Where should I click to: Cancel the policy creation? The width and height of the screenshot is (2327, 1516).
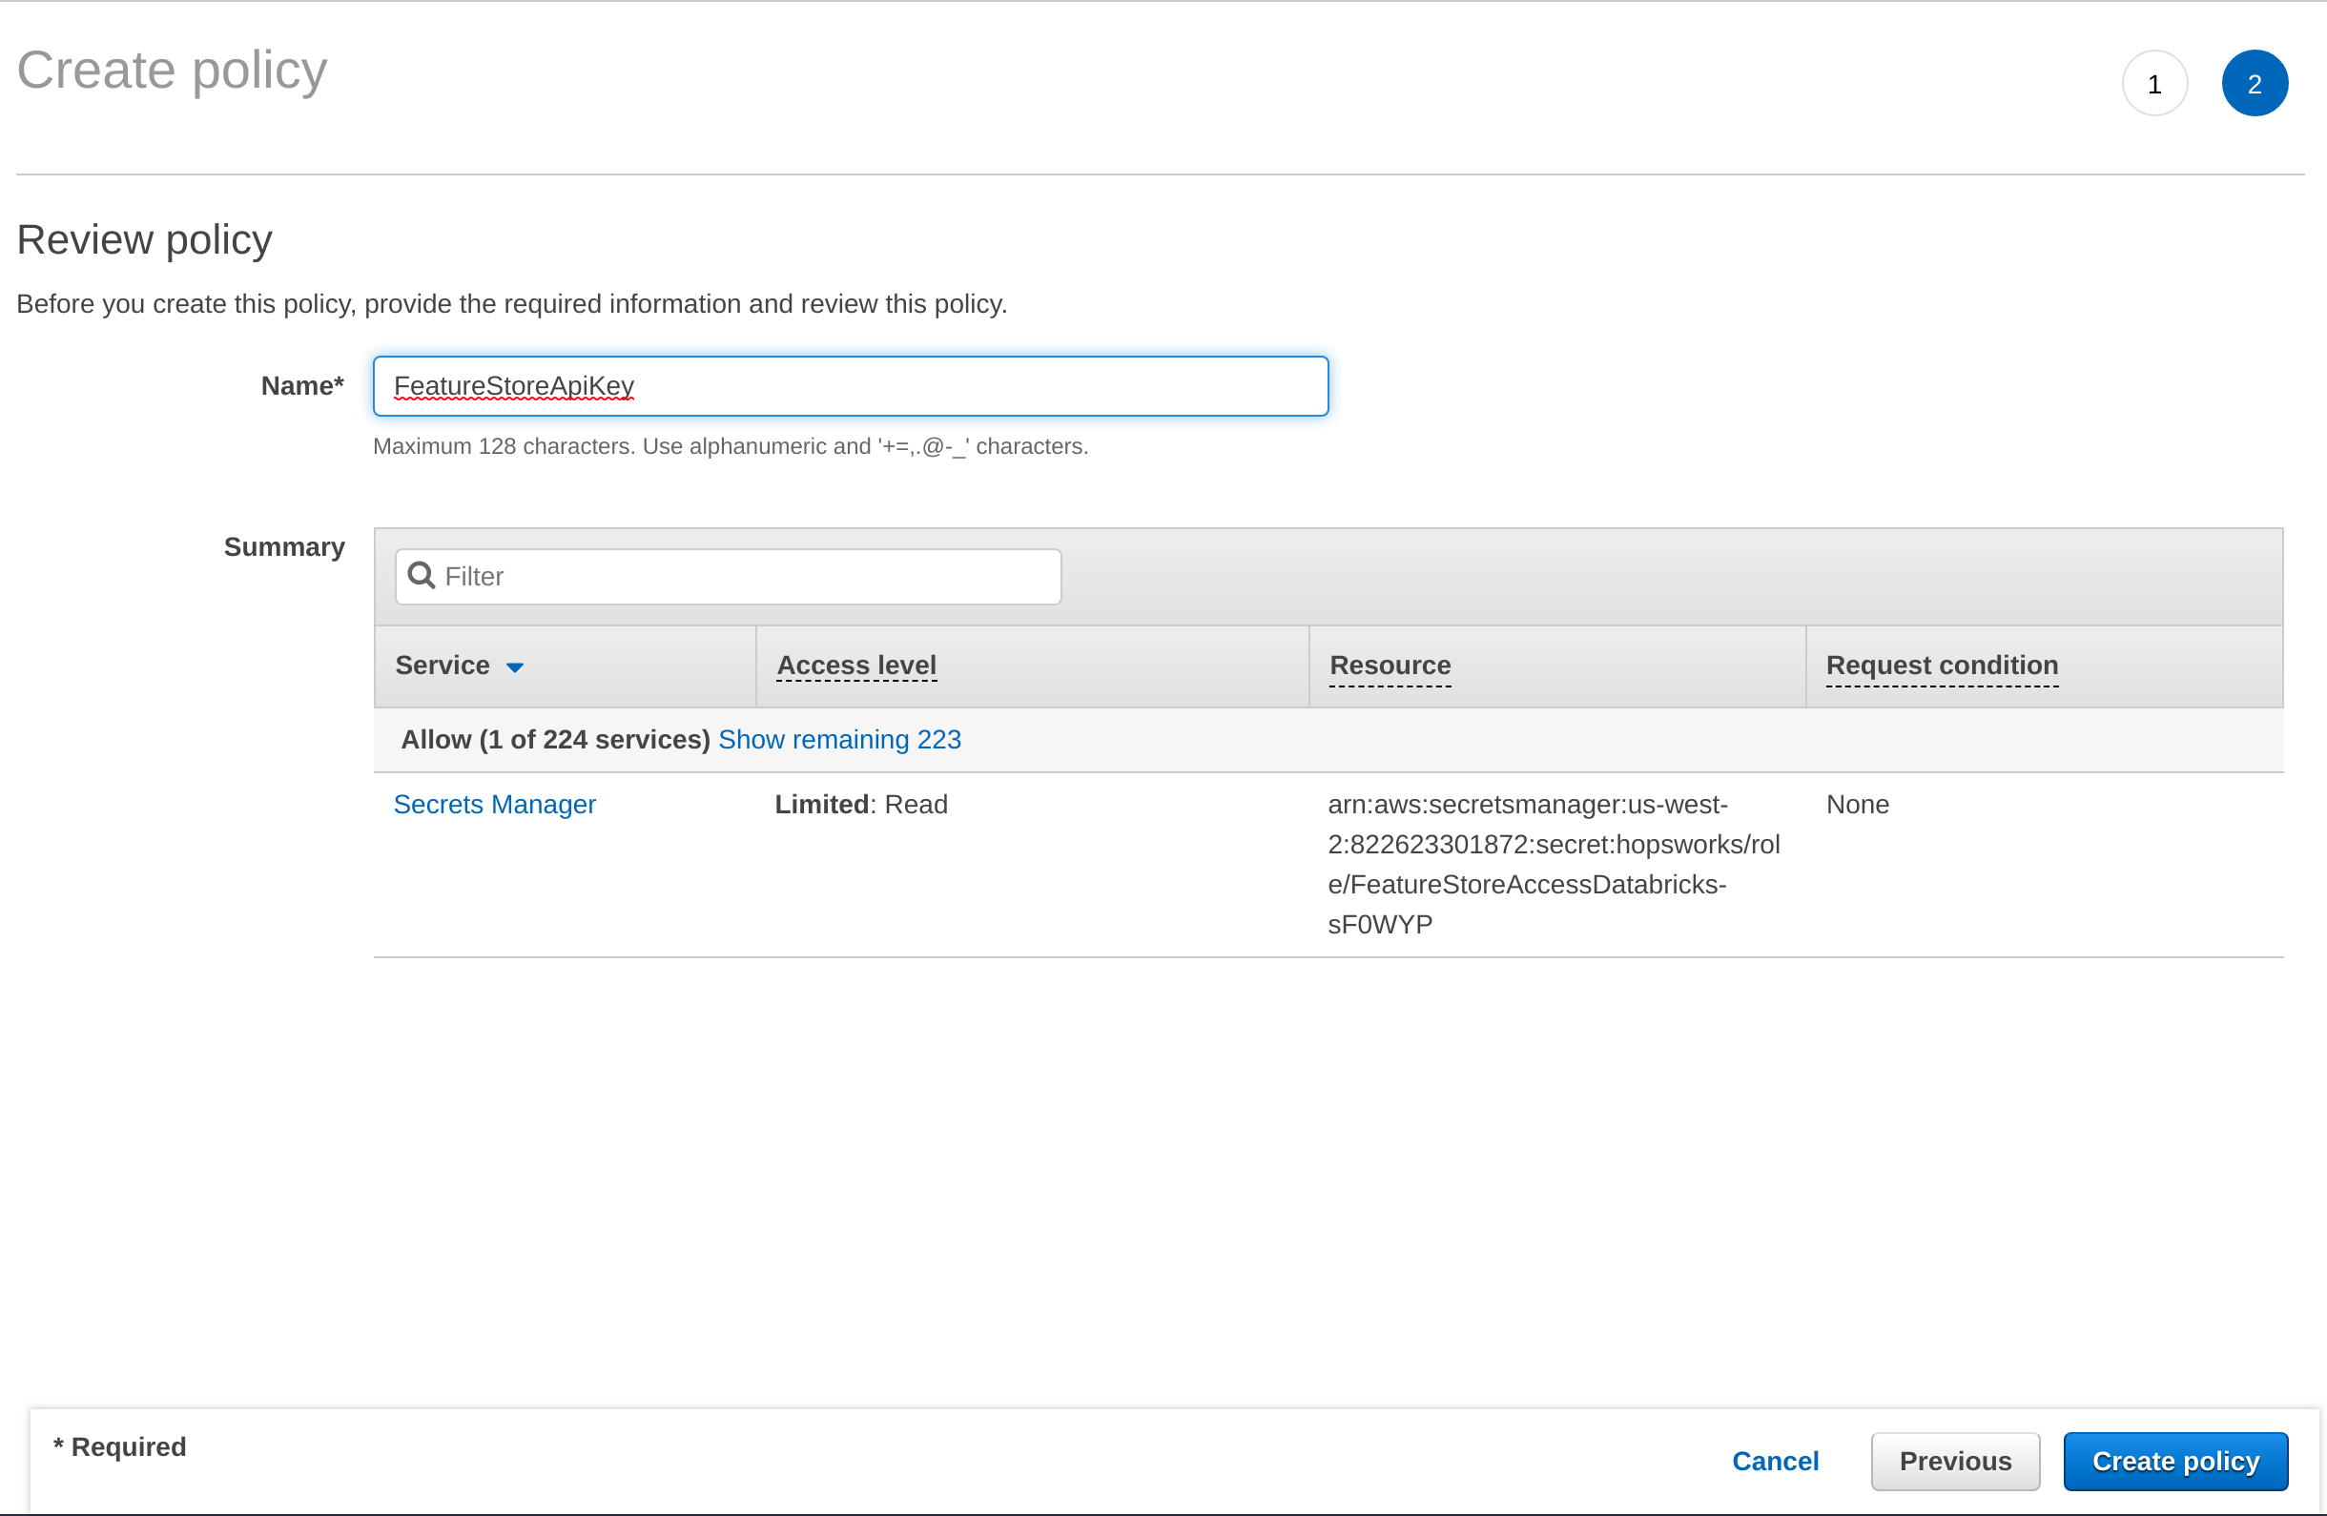click(1775, 1461)
